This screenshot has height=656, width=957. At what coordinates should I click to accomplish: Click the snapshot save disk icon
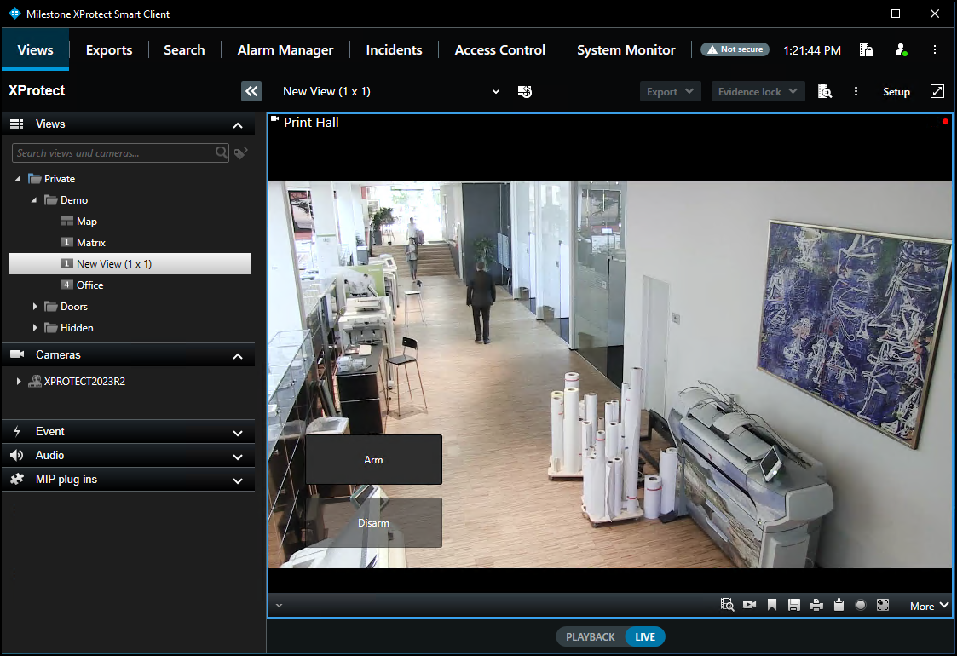tap(794, 605)
